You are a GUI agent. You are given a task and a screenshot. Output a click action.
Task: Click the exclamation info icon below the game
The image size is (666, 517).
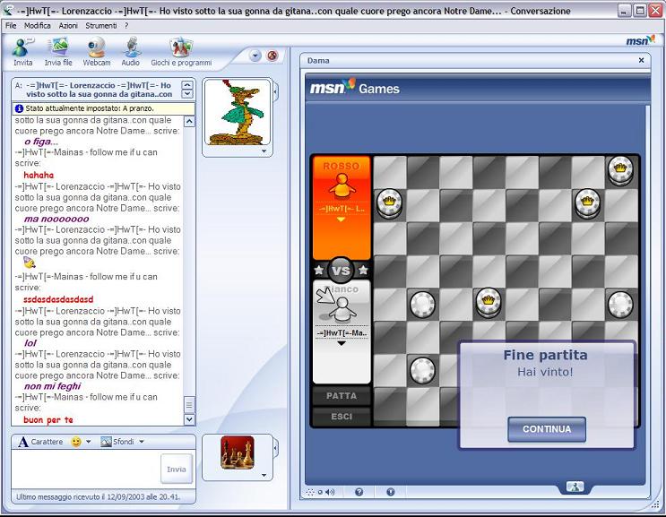pyautogui.click(x=391, y=492)
